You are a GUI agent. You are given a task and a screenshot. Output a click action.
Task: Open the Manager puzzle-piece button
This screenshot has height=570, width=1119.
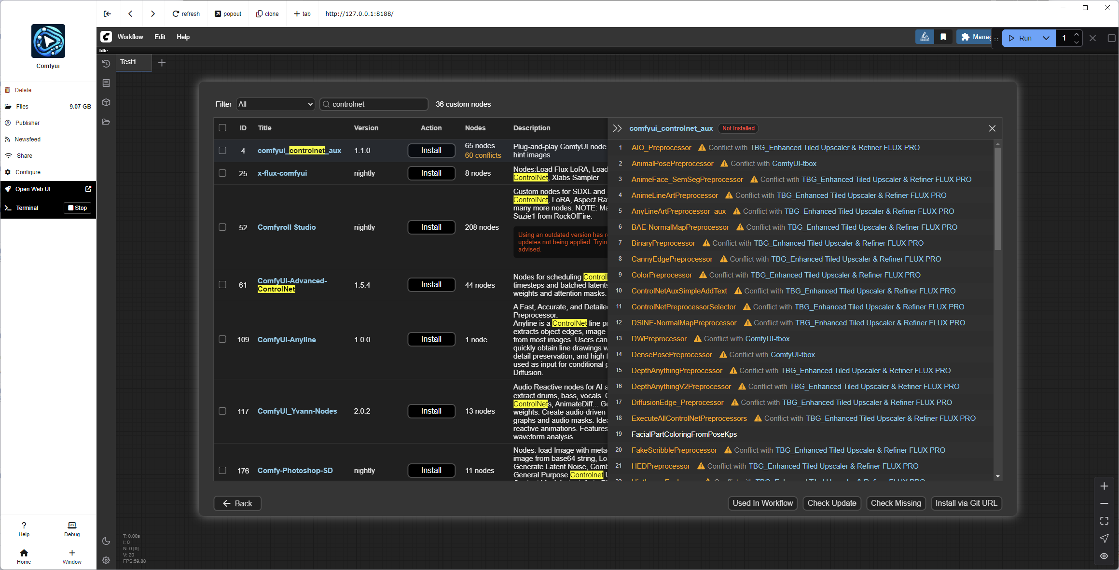[x=975, y=37]
